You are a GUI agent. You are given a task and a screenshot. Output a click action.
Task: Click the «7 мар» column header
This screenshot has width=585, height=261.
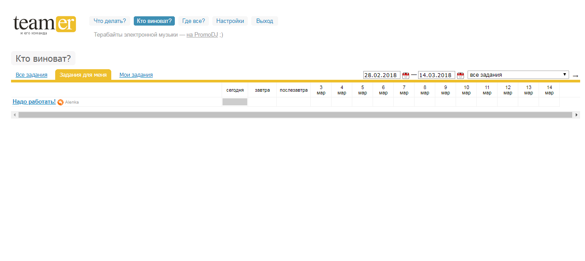(x=404, y=90)
